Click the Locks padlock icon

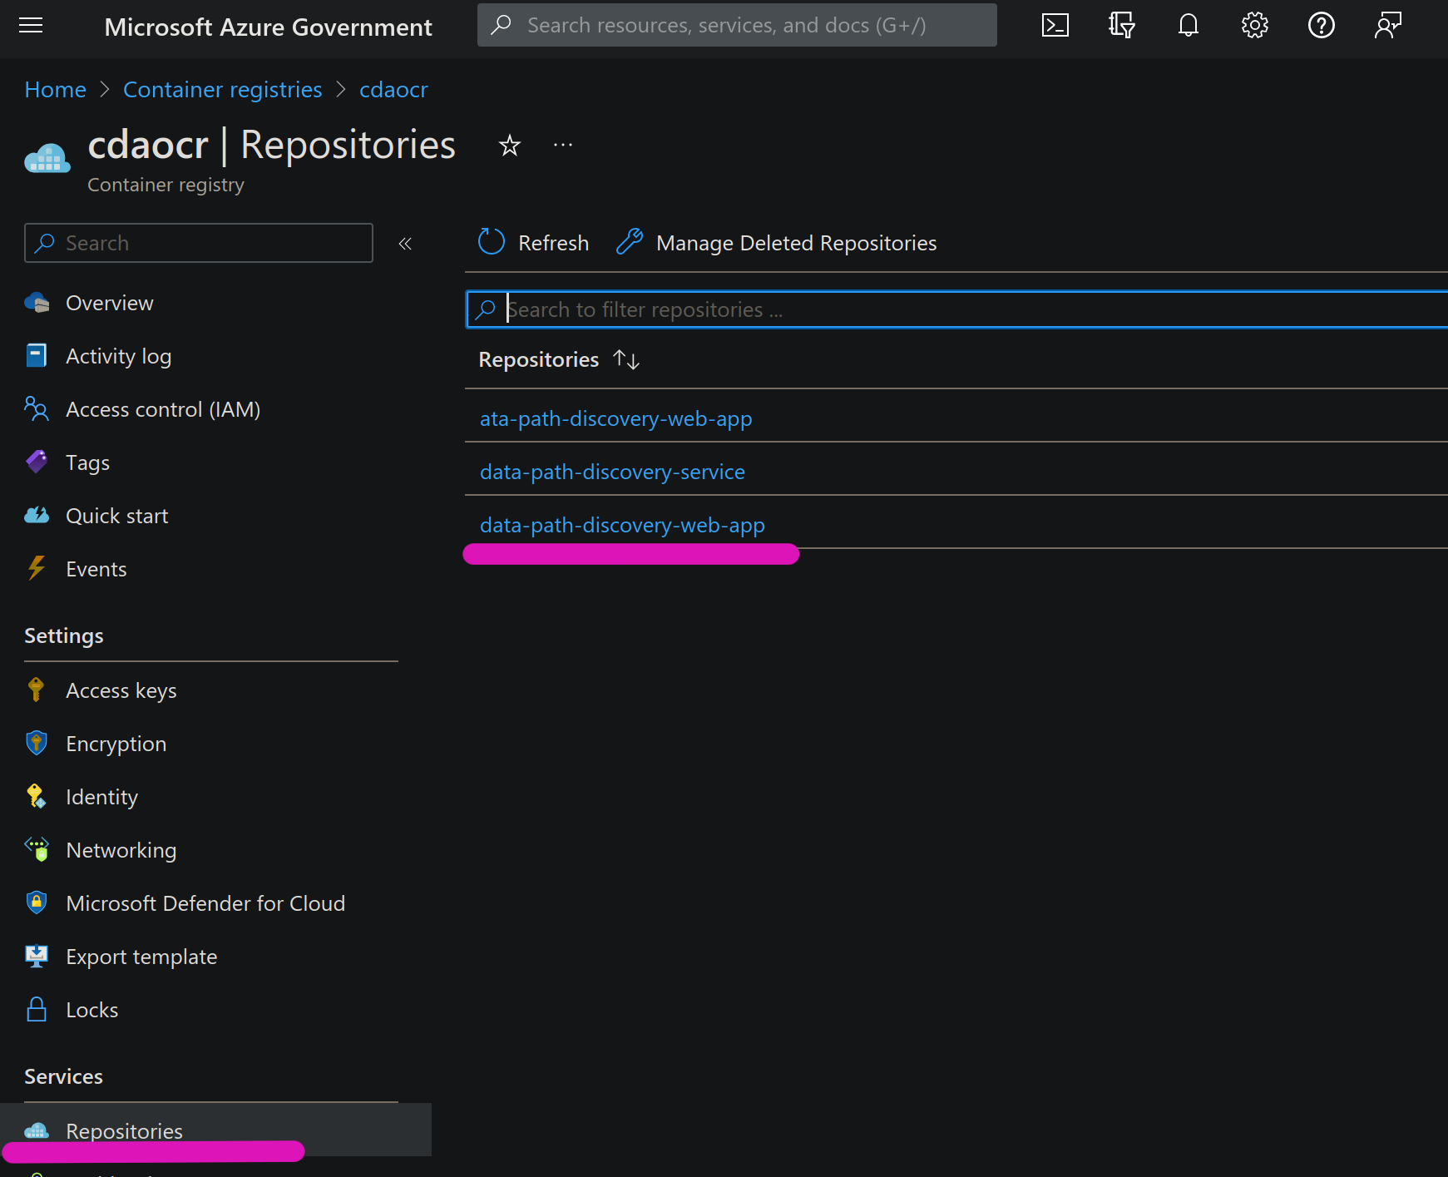[x=37, y=1009]
